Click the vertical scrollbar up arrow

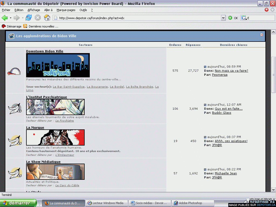pyautogui.click(x=273, y=32)
